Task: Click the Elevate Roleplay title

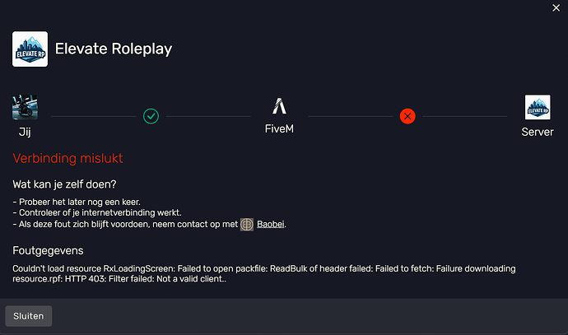Action: pyautogui.click(x=114, y=49)
